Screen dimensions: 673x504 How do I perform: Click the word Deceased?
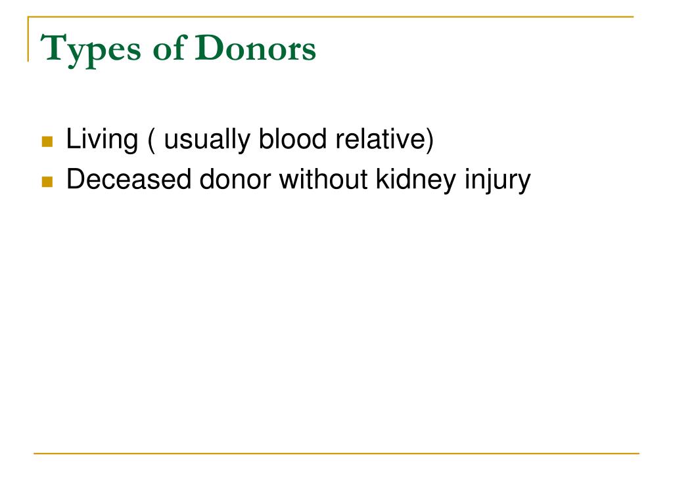tap(129, 178)
